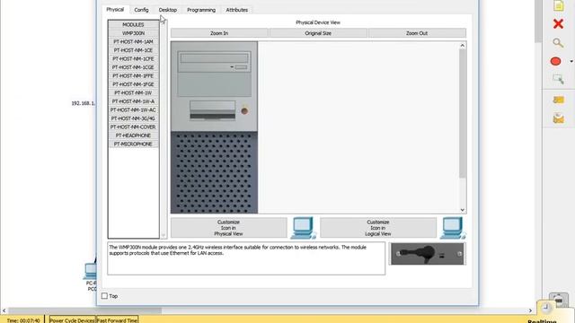Viewport: 575px width, 323px height.
Task: Click Customize Icon in Physical View button
Action: pyautogui.click(x=228, y=228)
